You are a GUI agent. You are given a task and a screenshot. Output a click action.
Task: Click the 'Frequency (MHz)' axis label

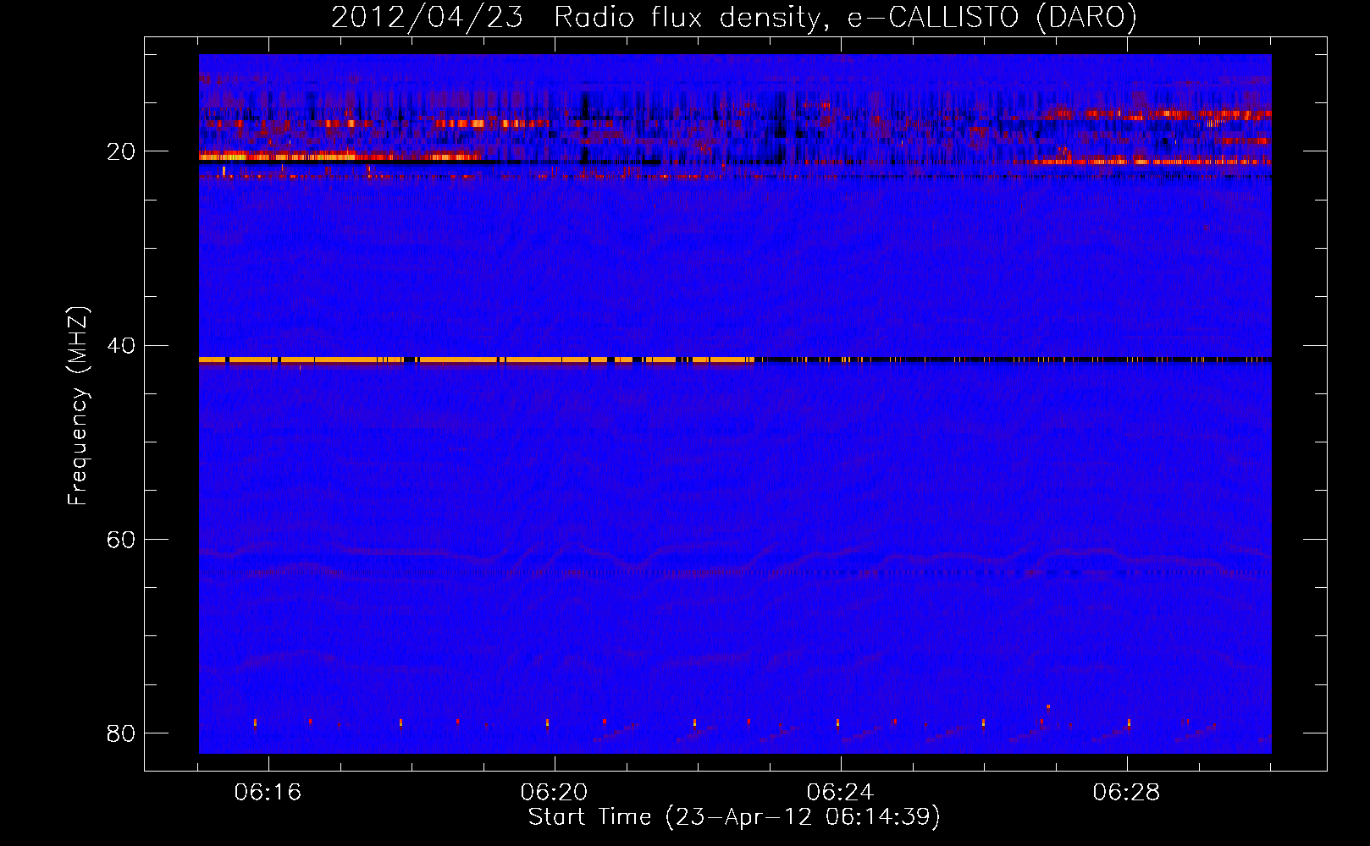tap(78, 406)
